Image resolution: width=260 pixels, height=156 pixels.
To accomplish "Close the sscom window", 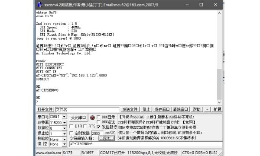I will click(215, 5).
